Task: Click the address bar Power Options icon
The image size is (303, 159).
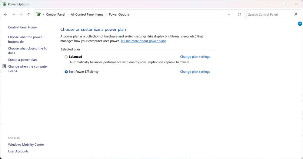Action: pyautogui.click(x=38, y=14)
